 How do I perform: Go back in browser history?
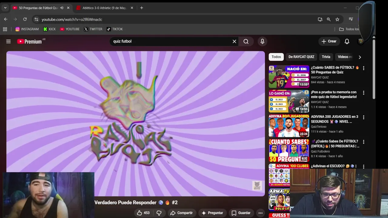tap(6, 19)
